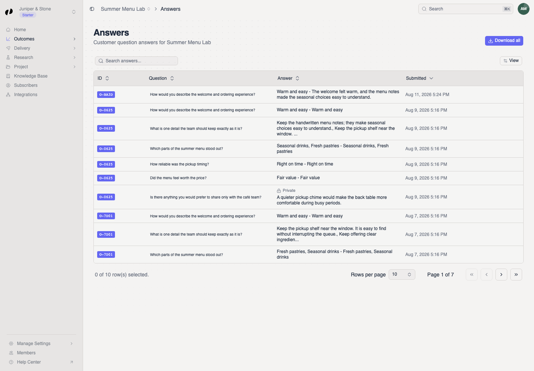
Task: Click the Help Center question icon
Action: pyautogui.click(x=11, y=362)
